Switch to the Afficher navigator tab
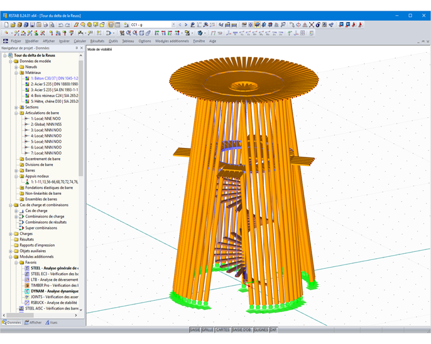431x344 pixels. click(33, 323)
